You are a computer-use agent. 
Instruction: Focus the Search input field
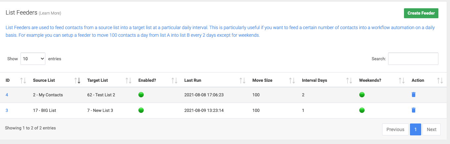(413, 59)
